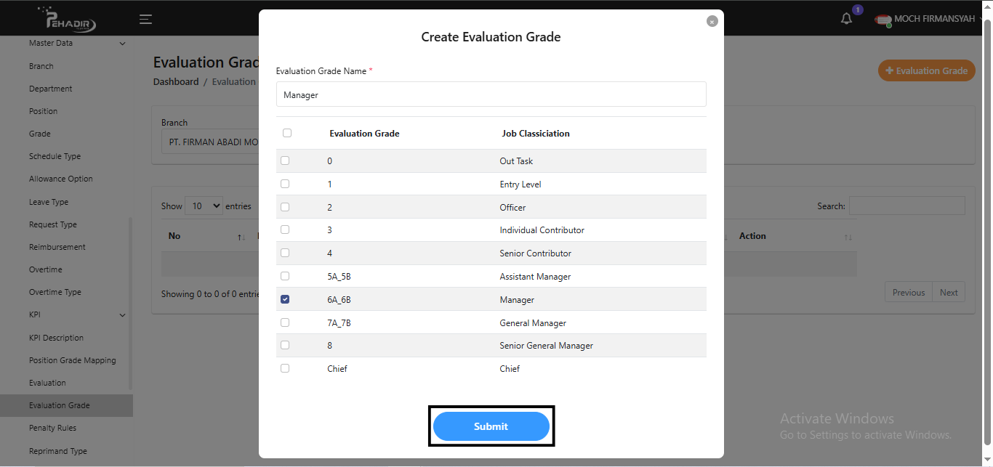Check the select-all checkbox in the grade table

pyautogui.click(x=286, y=133)
